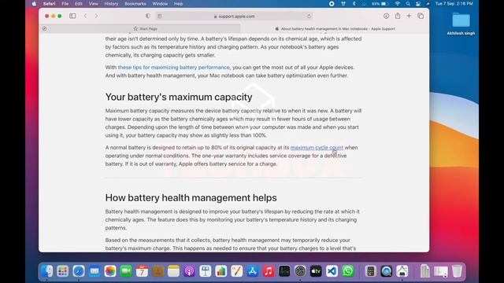Open Mail from the Dock

pyautogui.click(x=94, y=271)
